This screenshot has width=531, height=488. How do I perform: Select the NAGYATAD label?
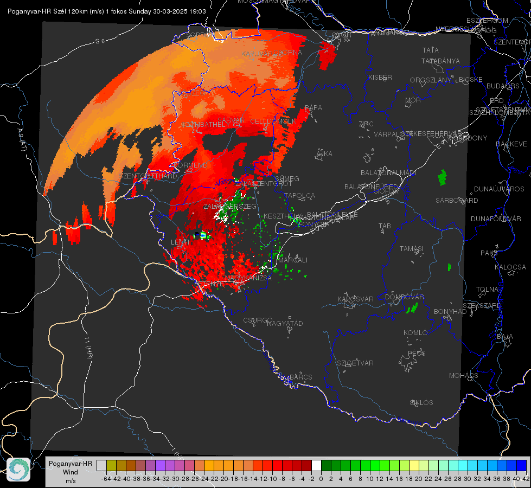[x=285, y=323]
